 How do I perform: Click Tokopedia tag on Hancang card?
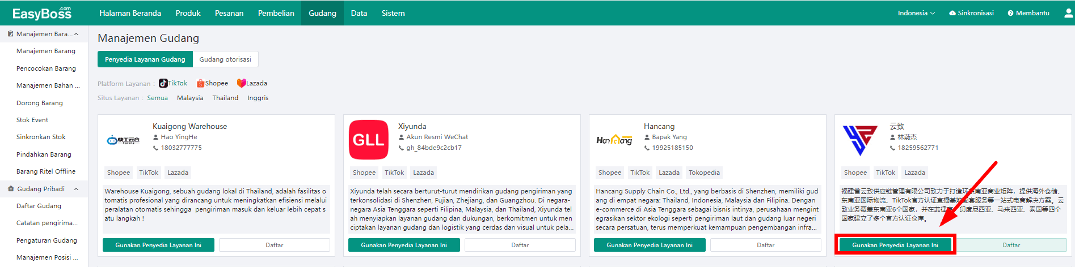704,173
